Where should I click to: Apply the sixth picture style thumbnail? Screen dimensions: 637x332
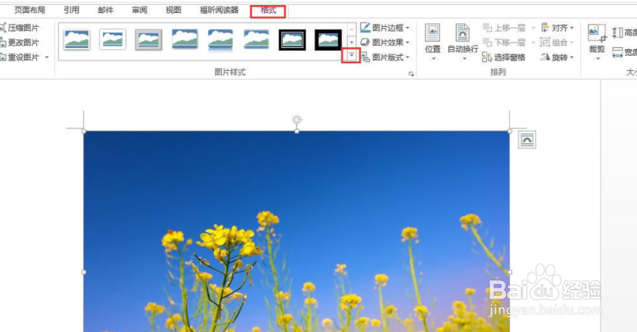[256, 39]
